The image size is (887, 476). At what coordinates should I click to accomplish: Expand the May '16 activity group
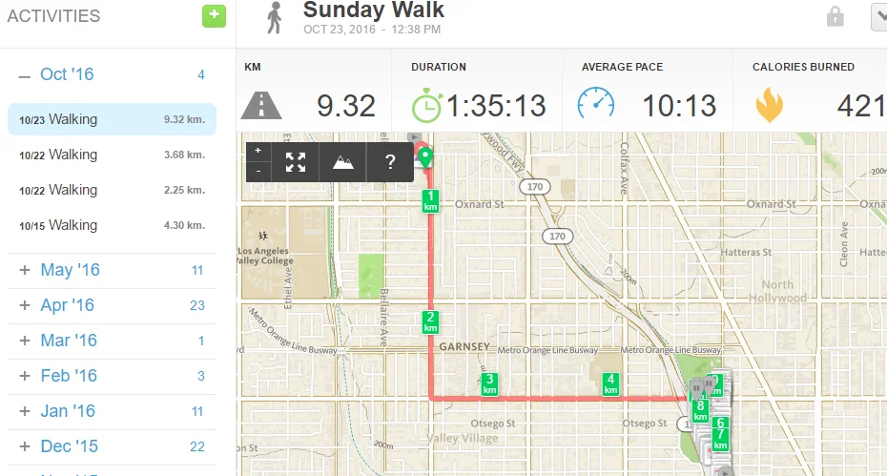pyautogui.click(x=25, y=270)
